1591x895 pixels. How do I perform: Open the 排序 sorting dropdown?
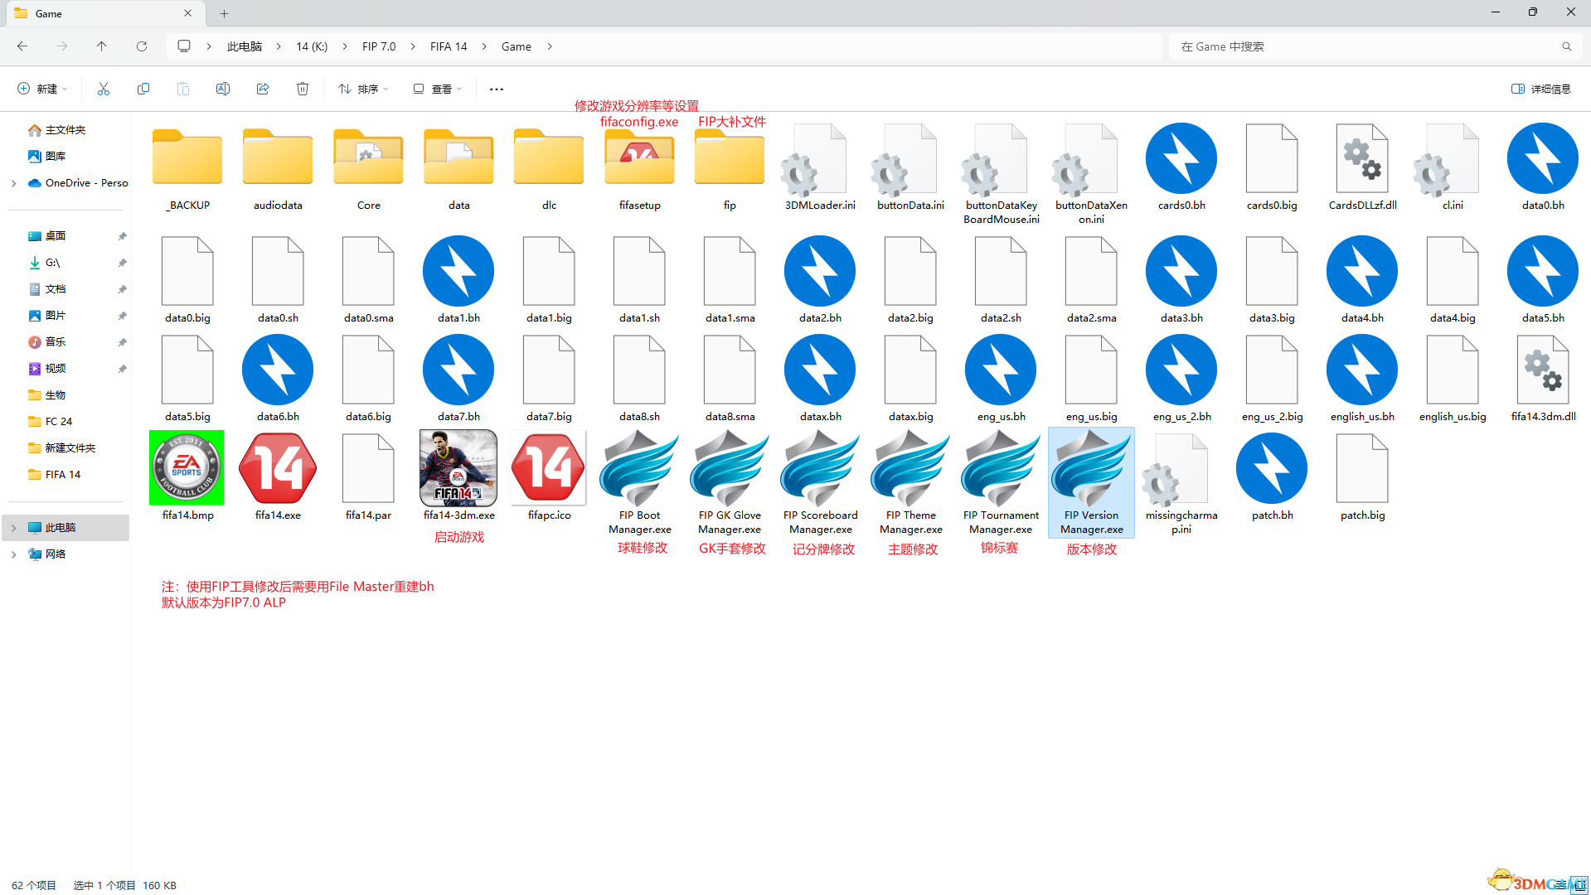pos(362,89)
